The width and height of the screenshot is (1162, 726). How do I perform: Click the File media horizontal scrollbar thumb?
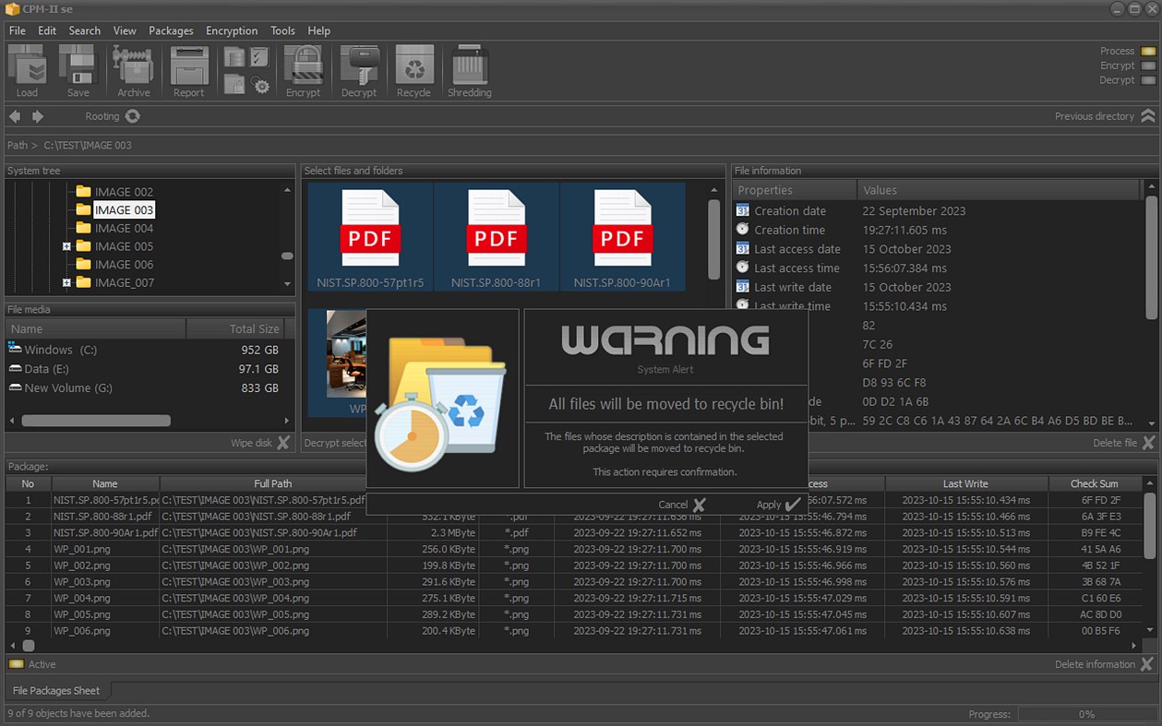96,421
